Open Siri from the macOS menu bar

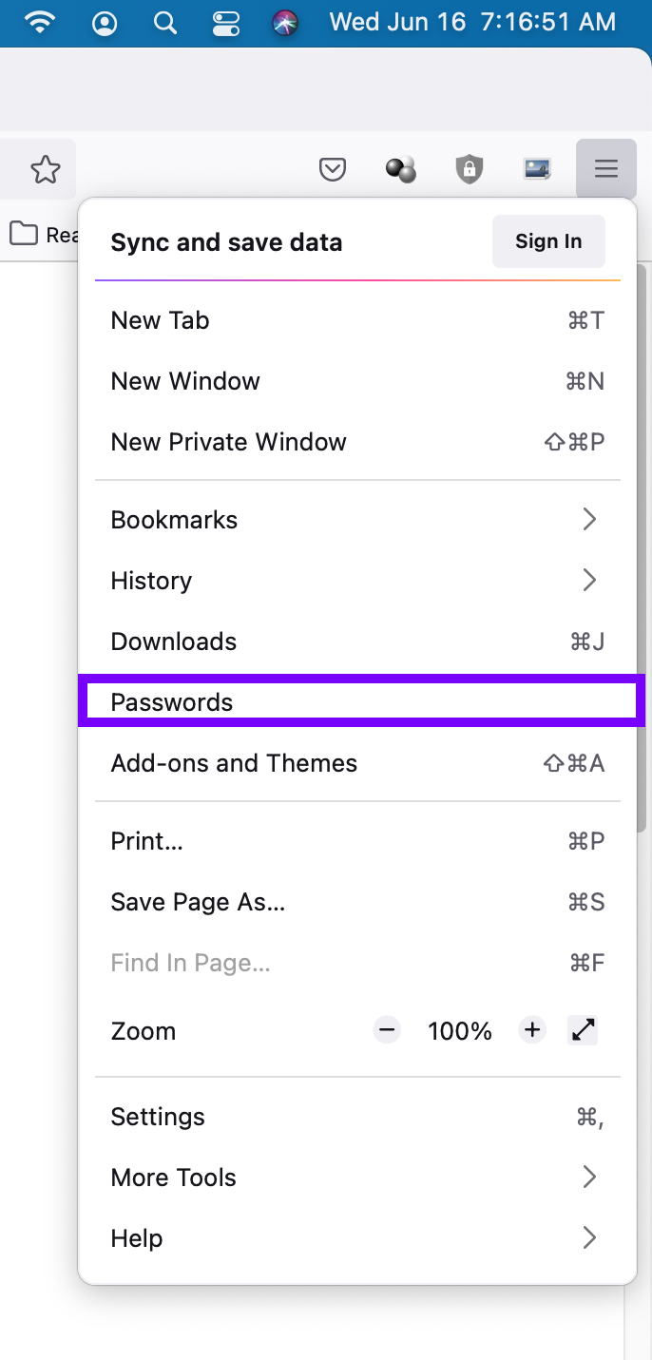coord(286,22)
